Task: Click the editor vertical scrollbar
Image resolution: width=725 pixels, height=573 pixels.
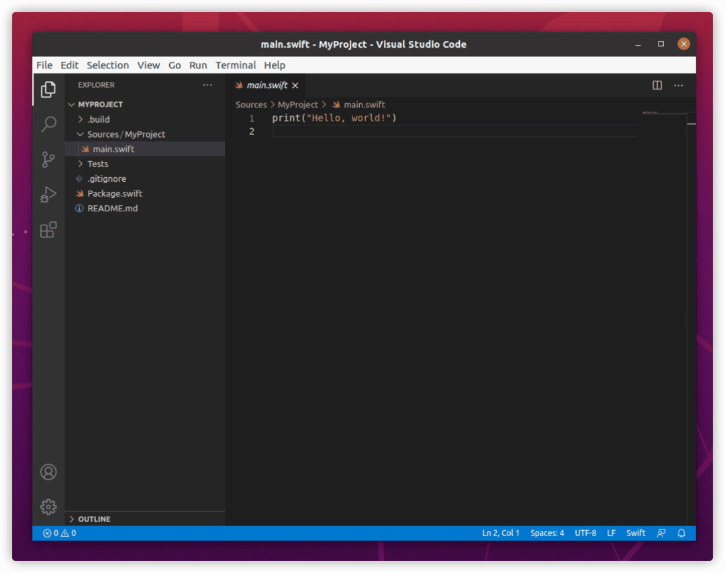Action: pyautogui.click(x=691, y=318)
